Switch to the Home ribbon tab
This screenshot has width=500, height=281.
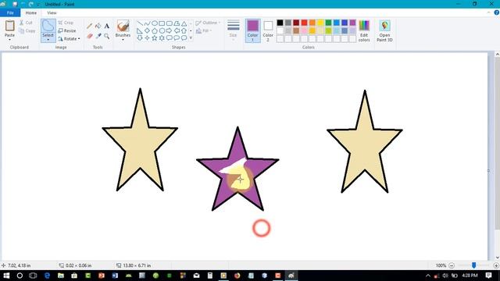[x=31, y=12]
